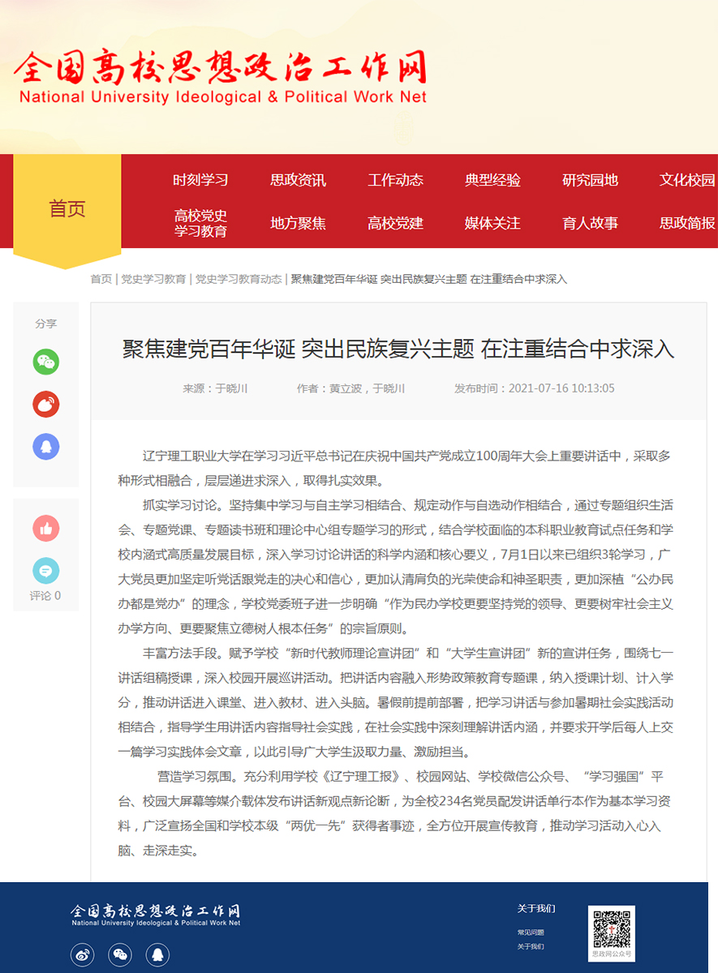Screen dimensions: 718x973
Task: Go to the 首页 home tab
Action: (67, 209)
